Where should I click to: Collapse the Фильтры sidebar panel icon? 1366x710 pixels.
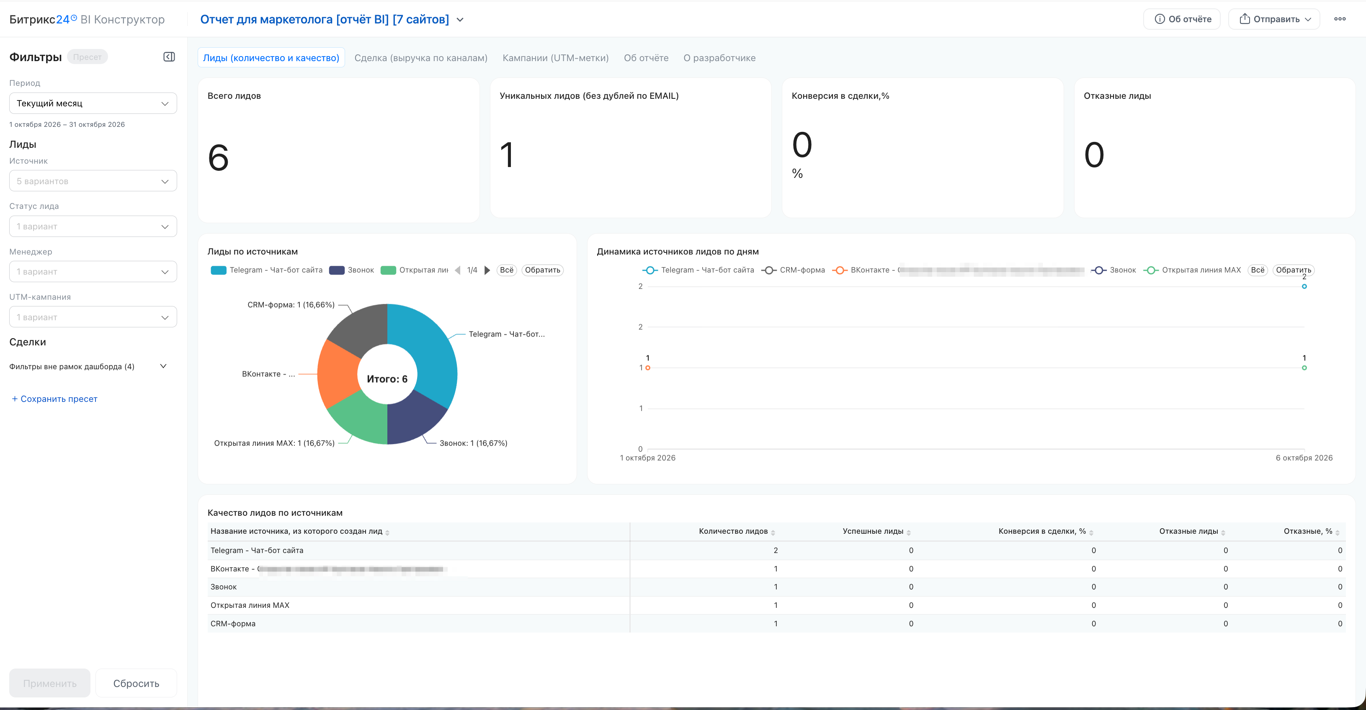(169, 57)
